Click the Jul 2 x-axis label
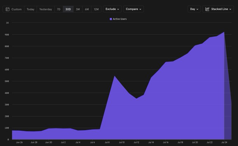This screenshot has height=146, width=238. (x=63, y=143)
